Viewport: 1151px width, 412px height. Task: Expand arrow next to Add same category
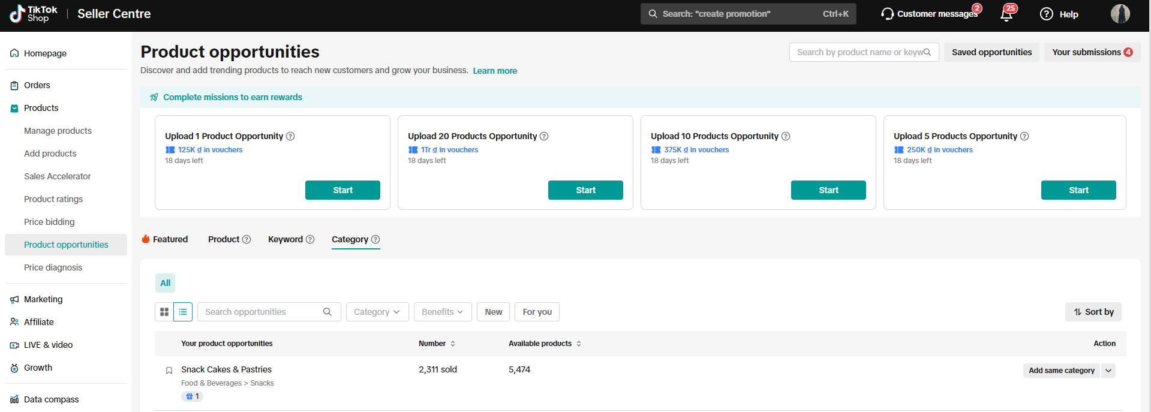pyautogui.click(x=1108, y=371)
